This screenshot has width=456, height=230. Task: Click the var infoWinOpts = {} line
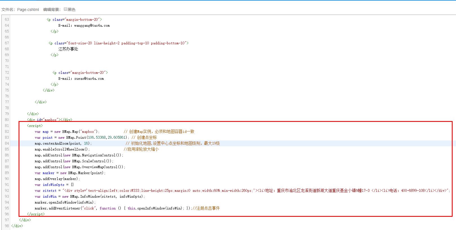[54, 185]
